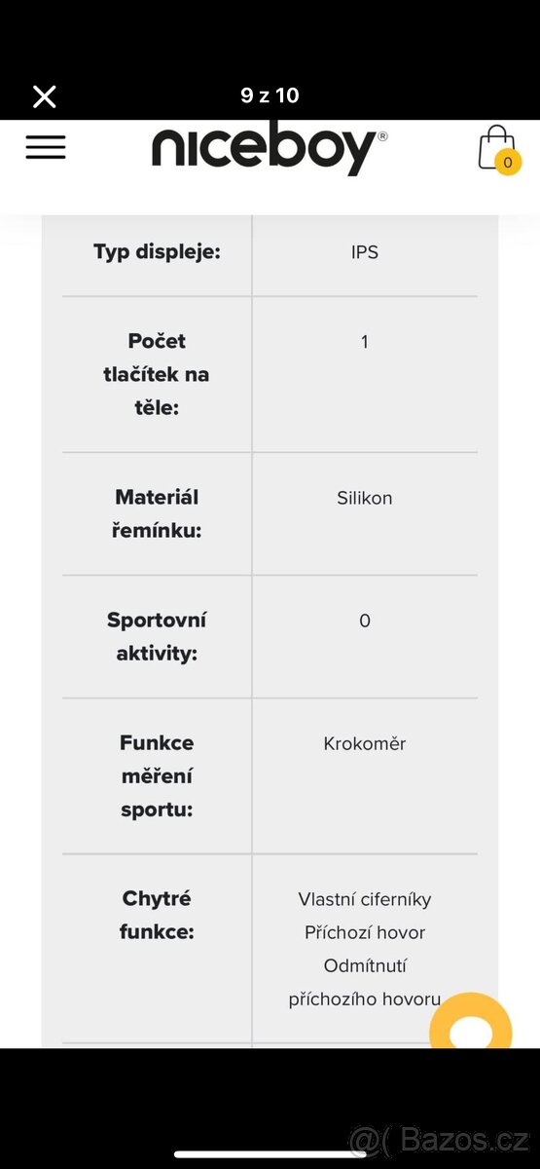Open the yellow chat bubble
The width and height of the screenshot is (540, 1169).
pos(472,1020)
